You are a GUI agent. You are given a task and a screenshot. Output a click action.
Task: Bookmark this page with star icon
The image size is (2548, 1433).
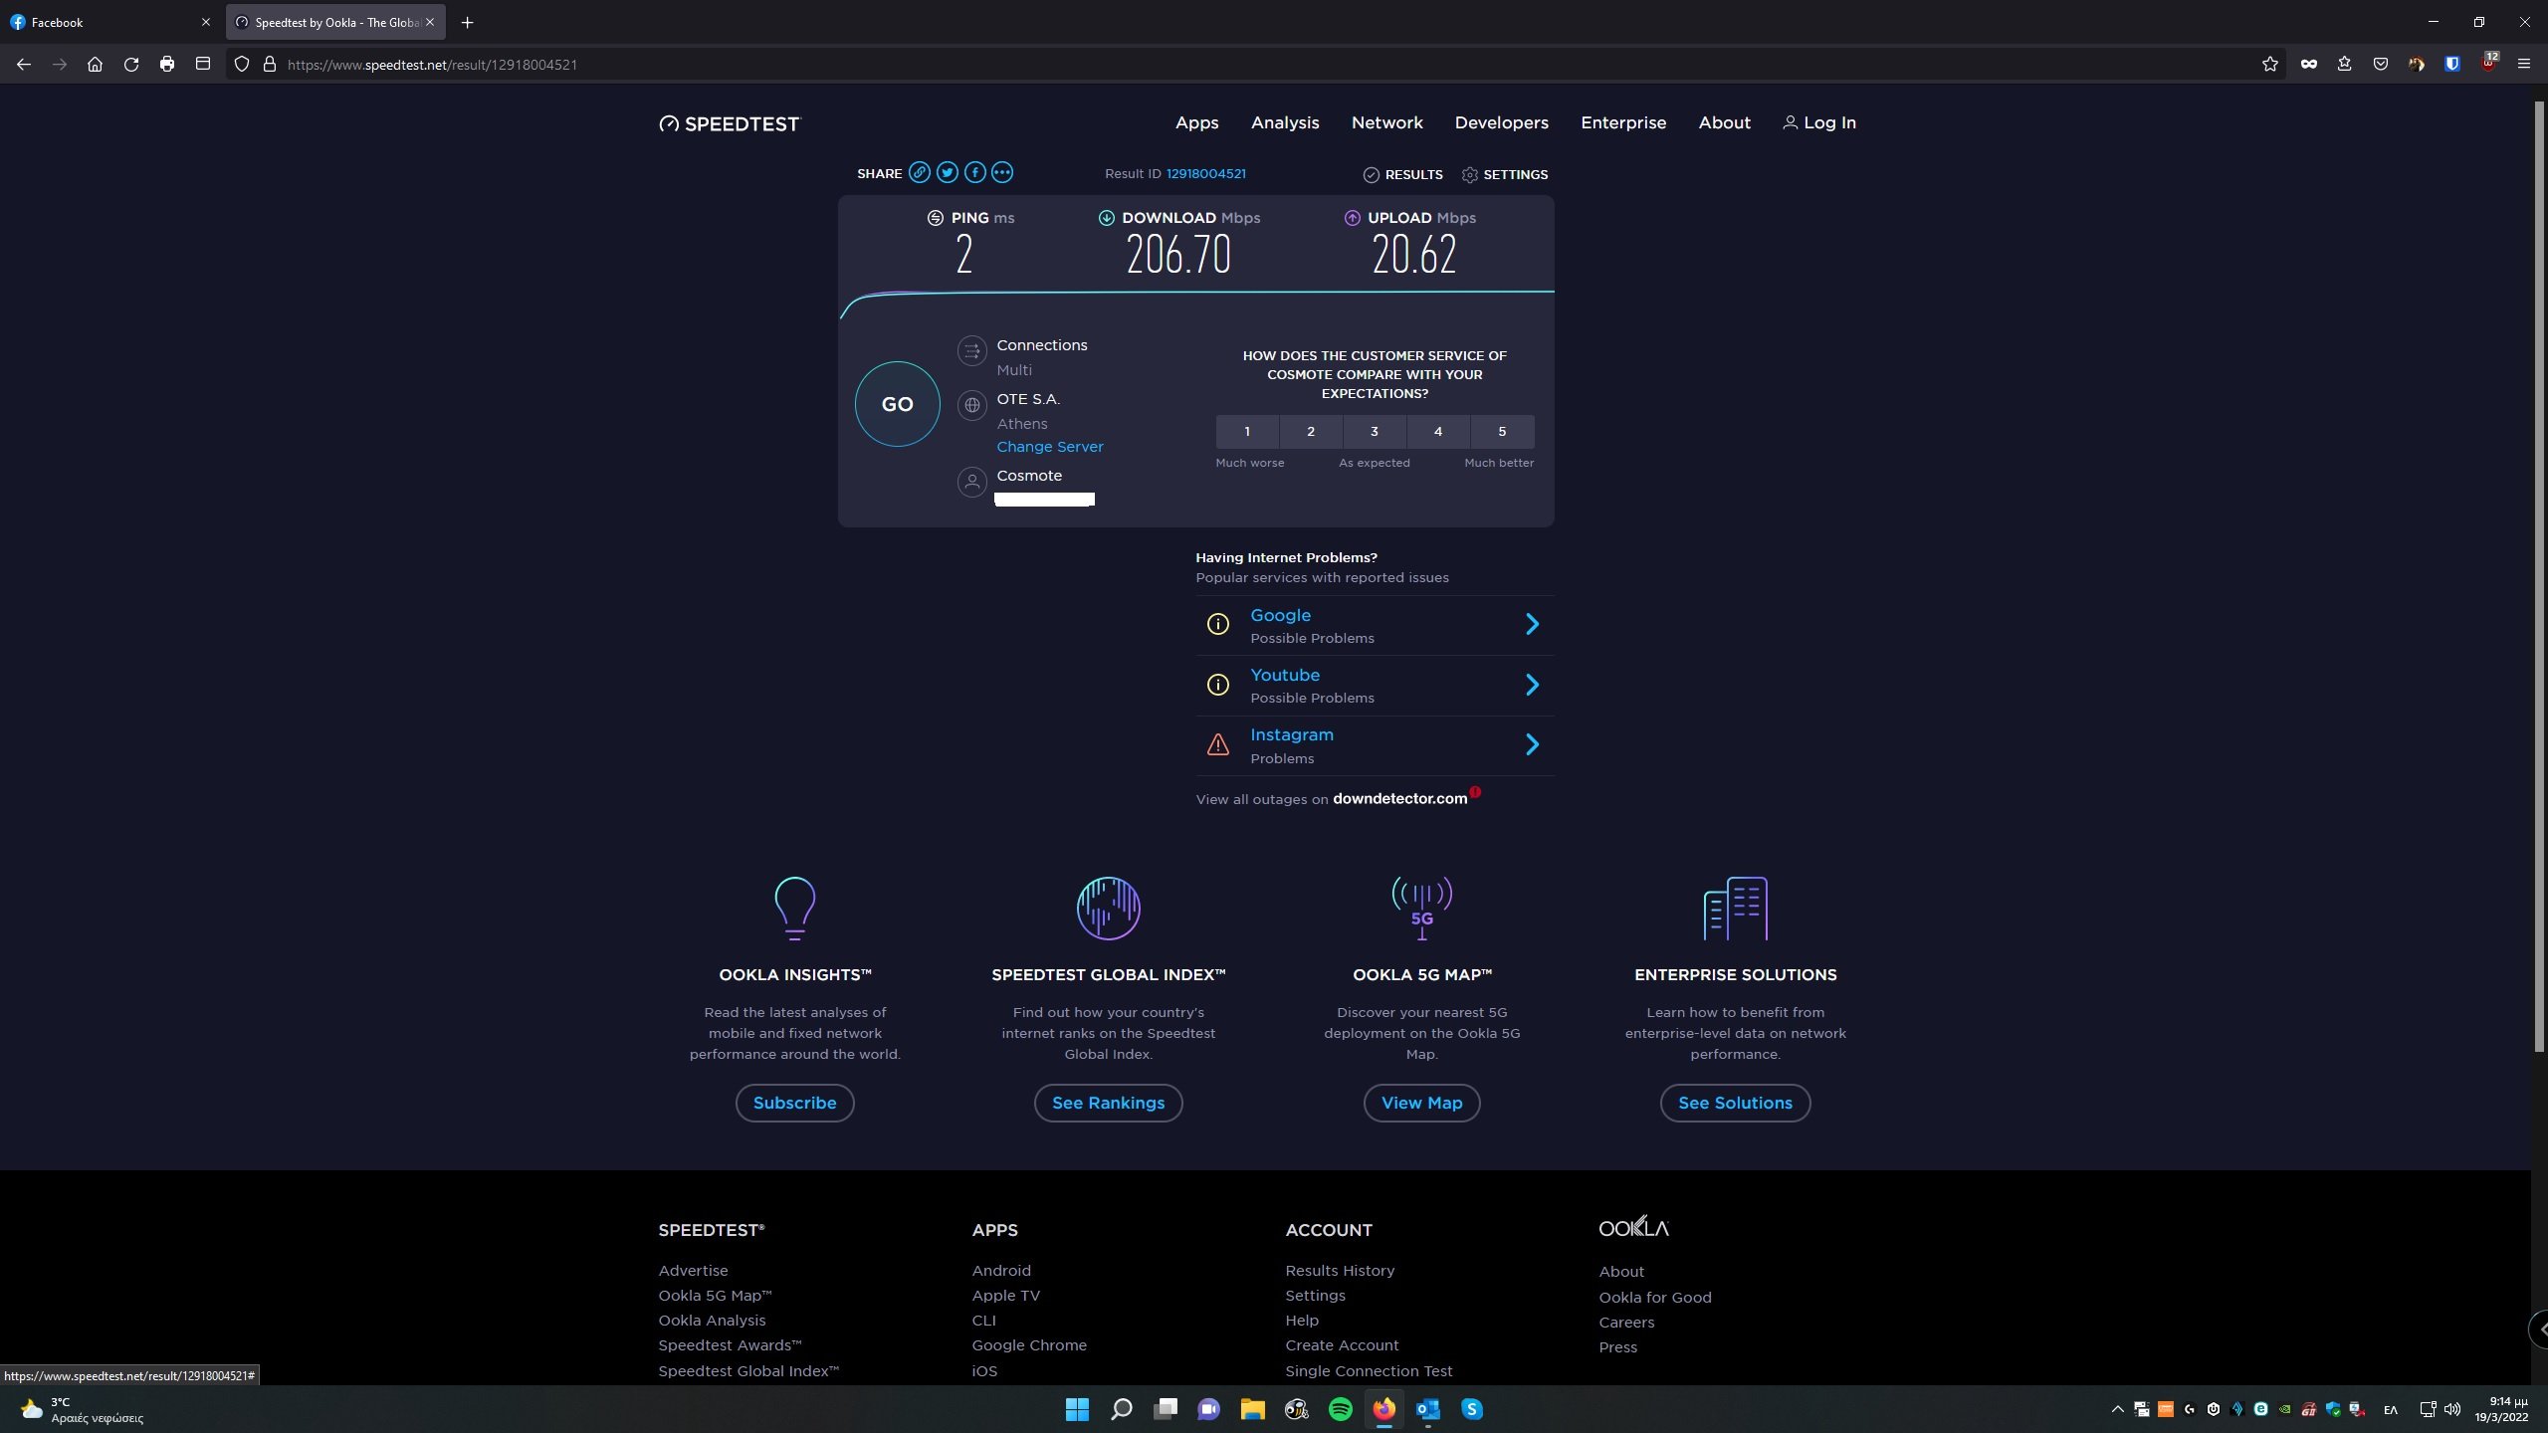tap(2270, 65)
